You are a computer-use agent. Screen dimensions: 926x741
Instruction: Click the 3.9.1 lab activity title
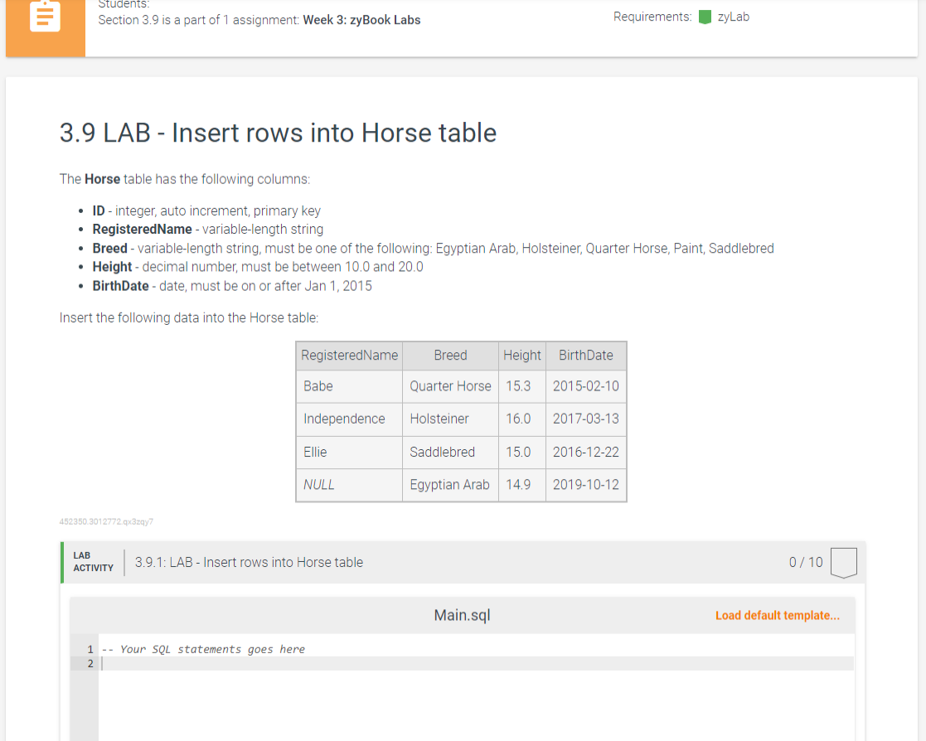coord(249,562)
